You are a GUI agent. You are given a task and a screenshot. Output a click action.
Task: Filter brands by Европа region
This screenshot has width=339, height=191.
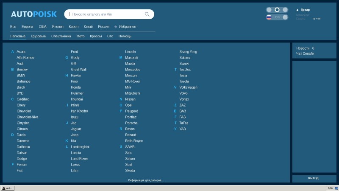[x=28, y=27]
